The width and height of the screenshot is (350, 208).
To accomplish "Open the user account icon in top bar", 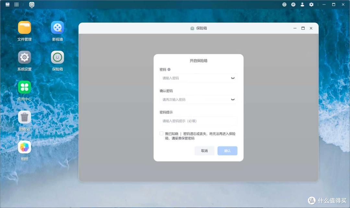I will point(302,5).
